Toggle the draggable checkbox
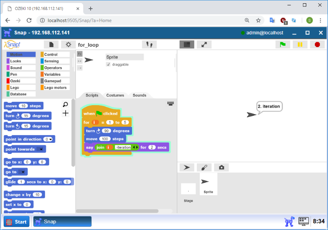The height and width of the screenshot is (230, 328). [108, 65]
